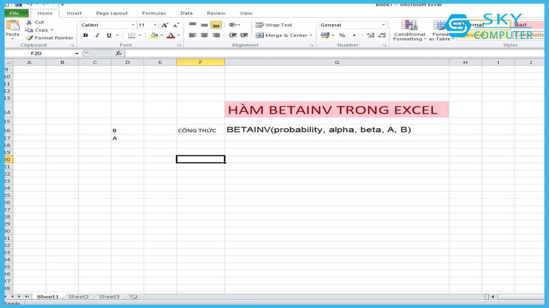This screenshot has height=308, width=549.
Task: Click the text orientation icon
Action: pyautogui.click(x=233, y=25)
